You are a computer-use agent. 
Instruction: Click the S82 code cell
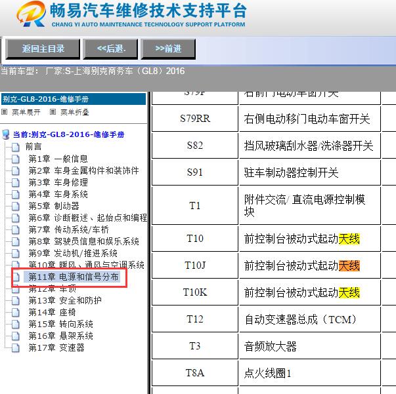195,146
